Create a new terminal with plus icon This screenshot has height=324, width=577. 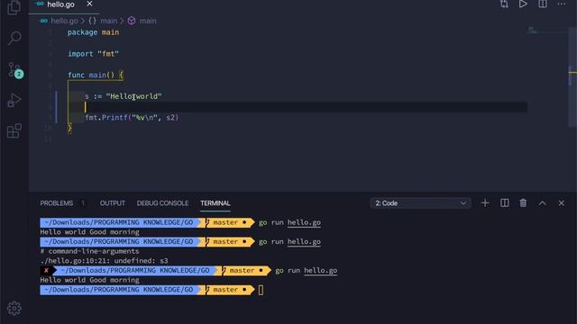[x=485, y=203]
